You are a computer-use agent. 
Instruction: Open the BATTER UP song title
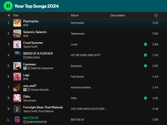click(x=31, y=118)
